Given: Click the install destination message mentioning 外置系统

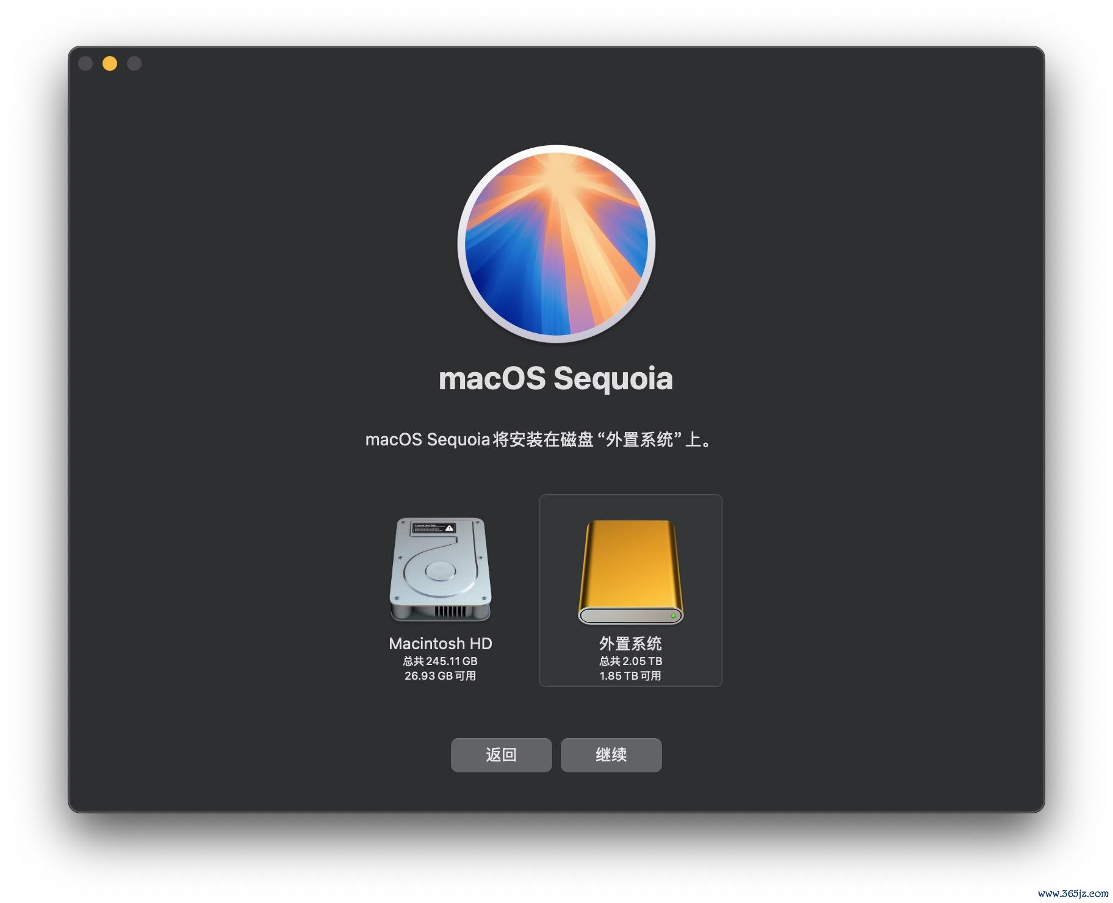Looking at the screenshot, I should (x=539, y=439).
